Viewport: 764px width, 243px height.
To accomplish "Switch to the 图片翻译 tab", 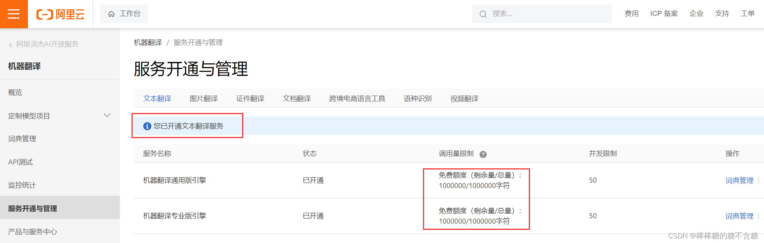I will [204, 99].
